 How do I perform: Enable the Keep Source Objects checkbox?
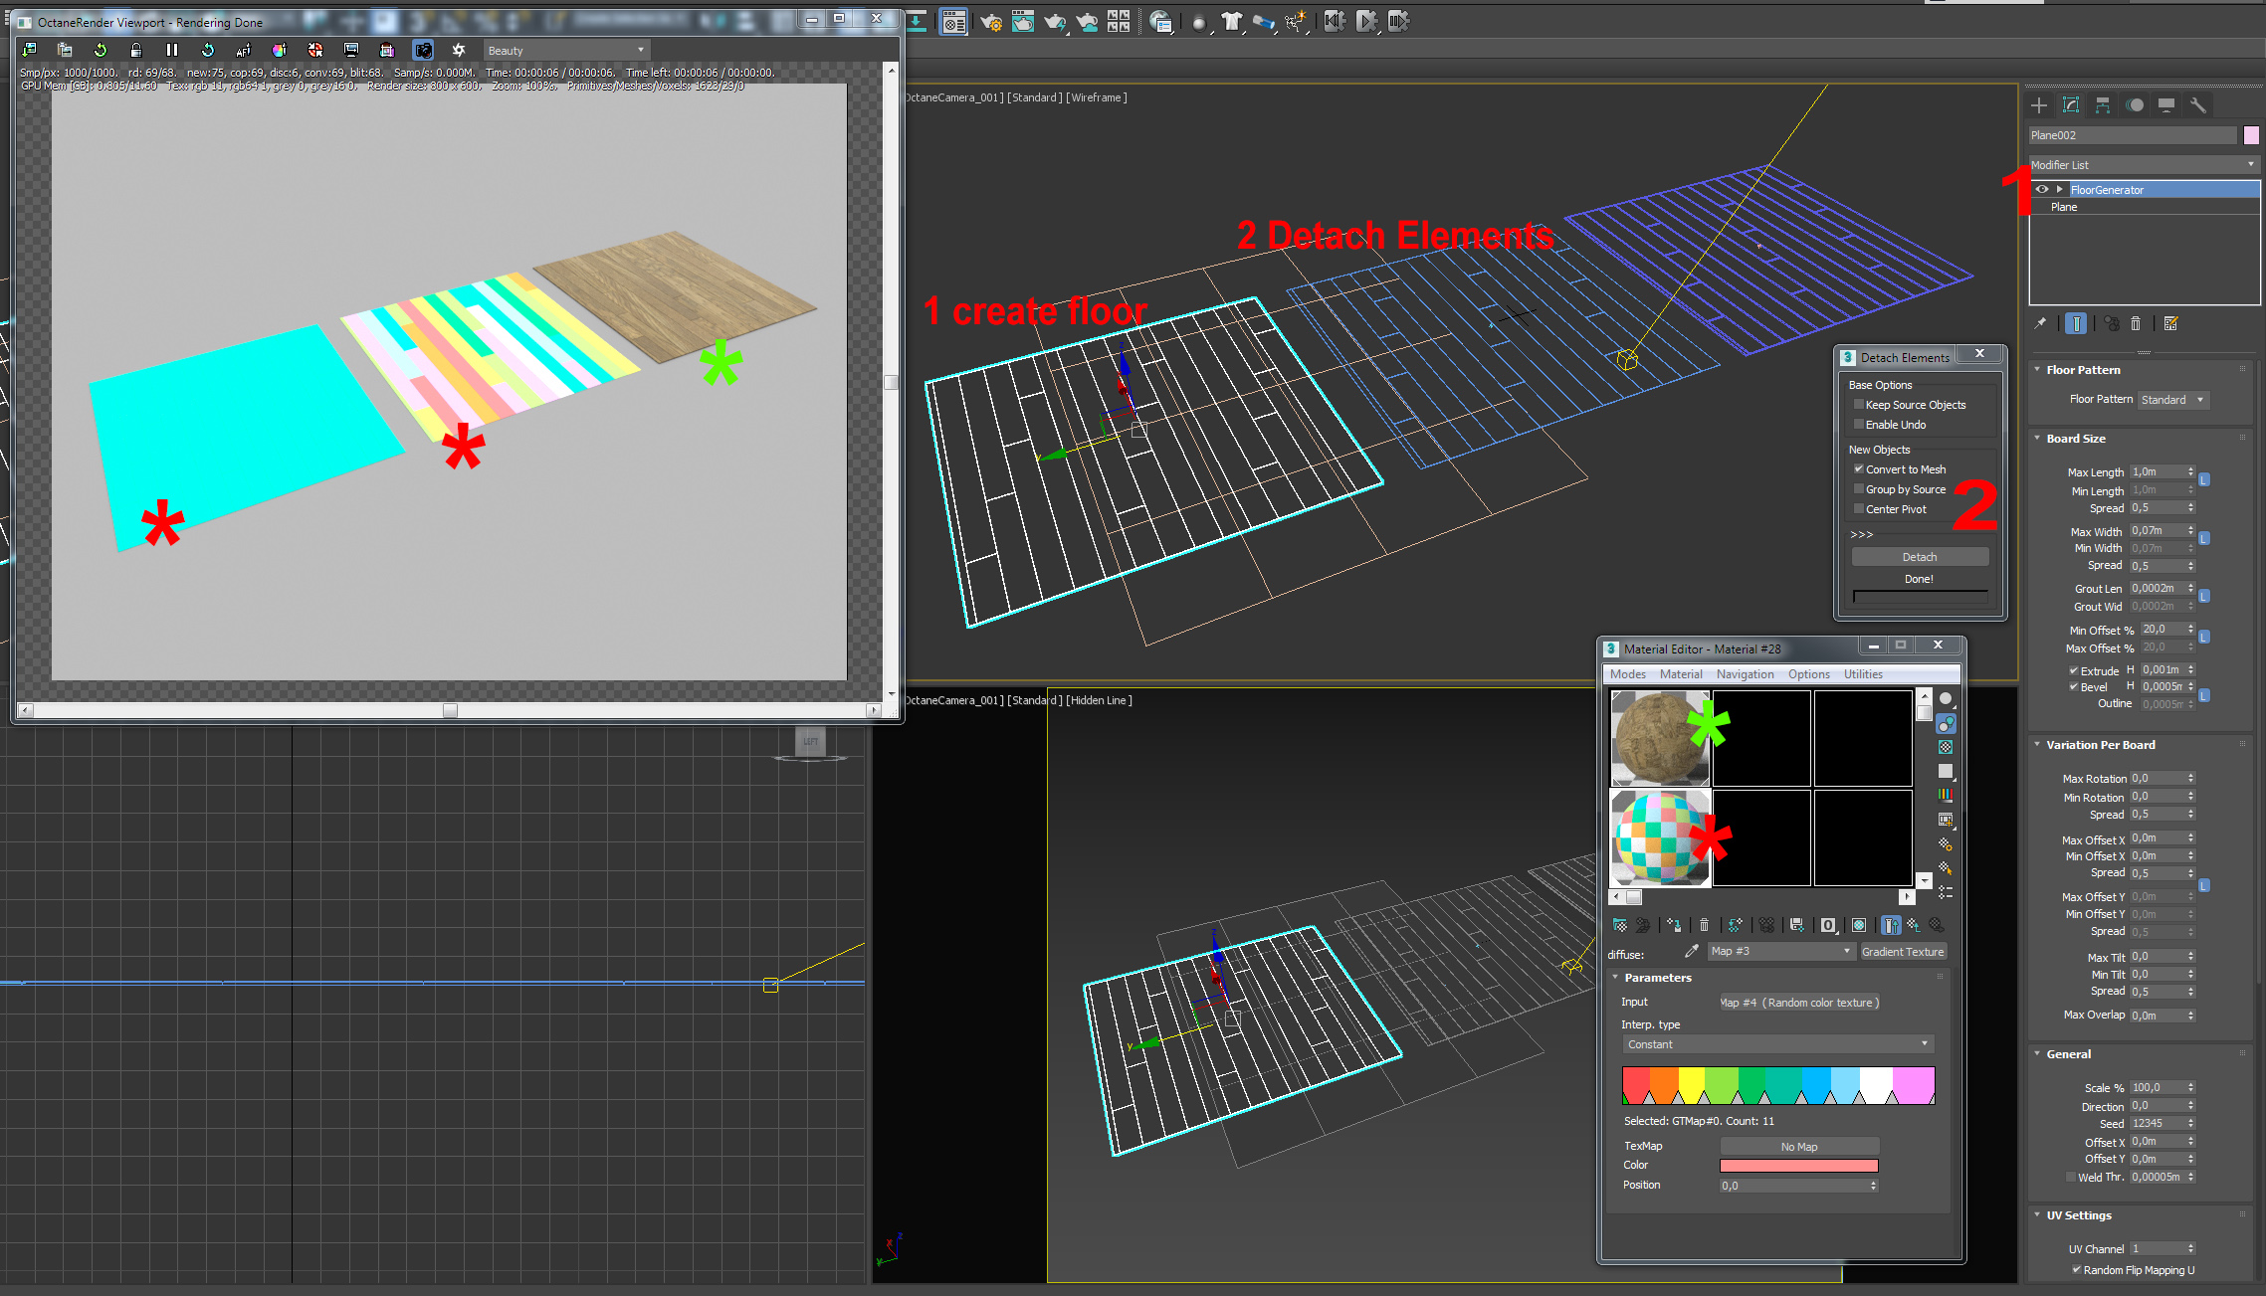1858,405
